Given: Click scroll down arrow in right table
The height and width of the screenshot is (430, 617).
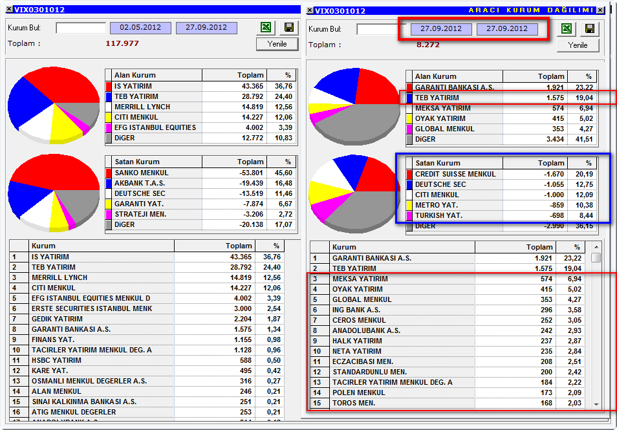Looking at the screenshot, I should (x=596, y=404).
